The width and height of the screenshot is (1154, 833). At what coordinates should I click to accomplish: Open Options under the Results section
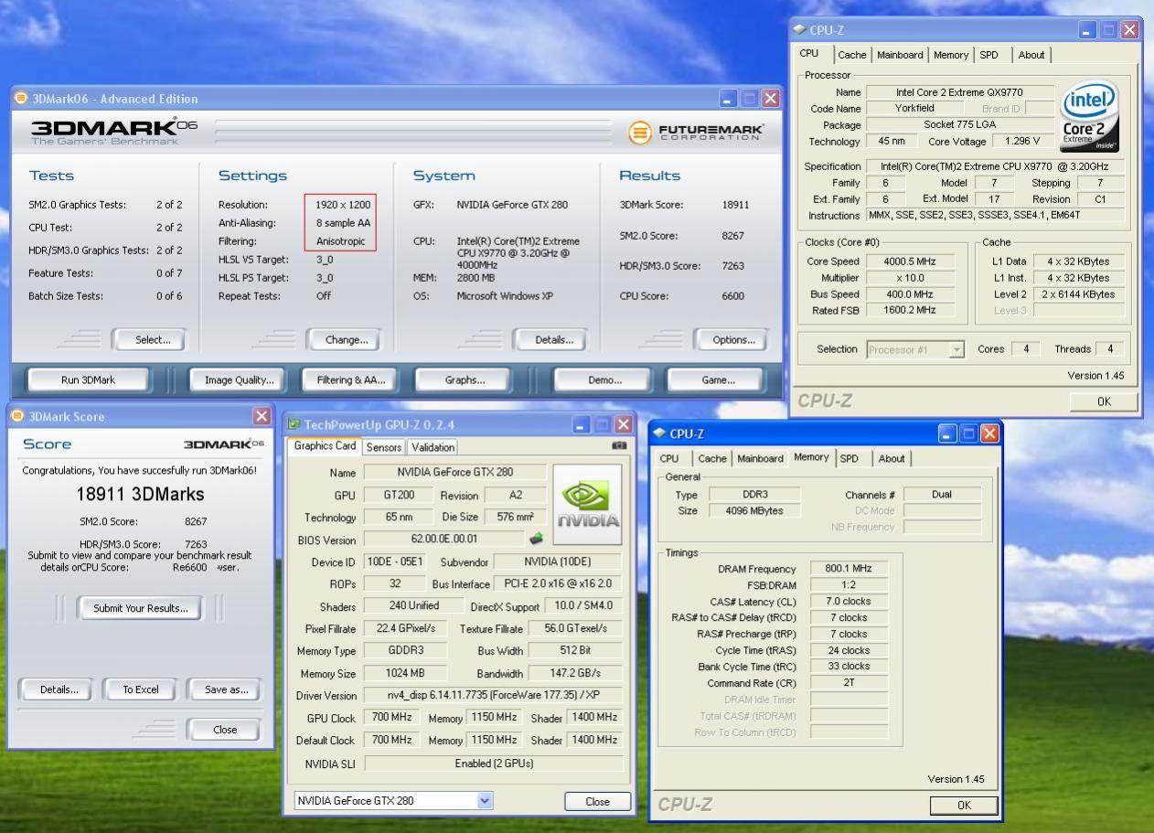pyautogui.click(x=732, y=340)
